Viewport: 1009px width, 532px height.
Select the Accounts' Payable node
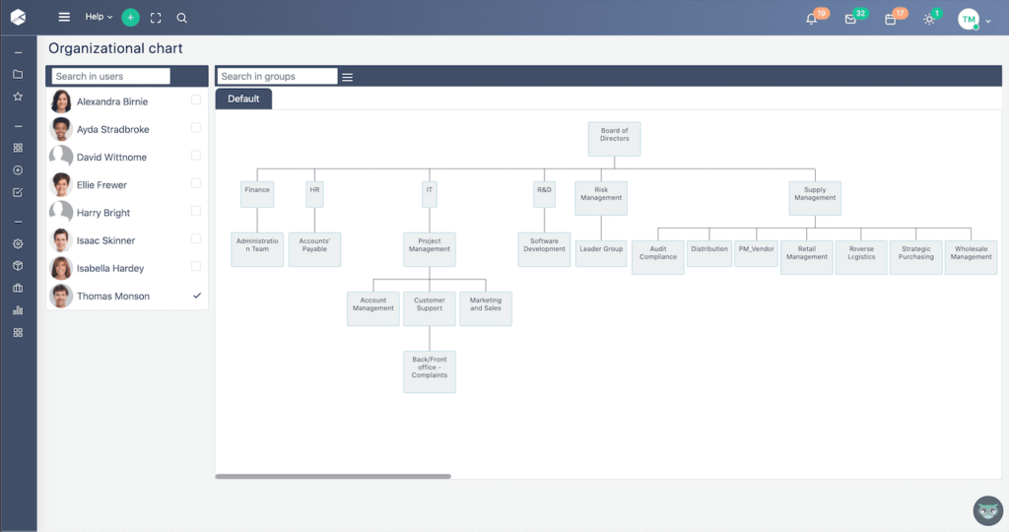coord(314,249)
